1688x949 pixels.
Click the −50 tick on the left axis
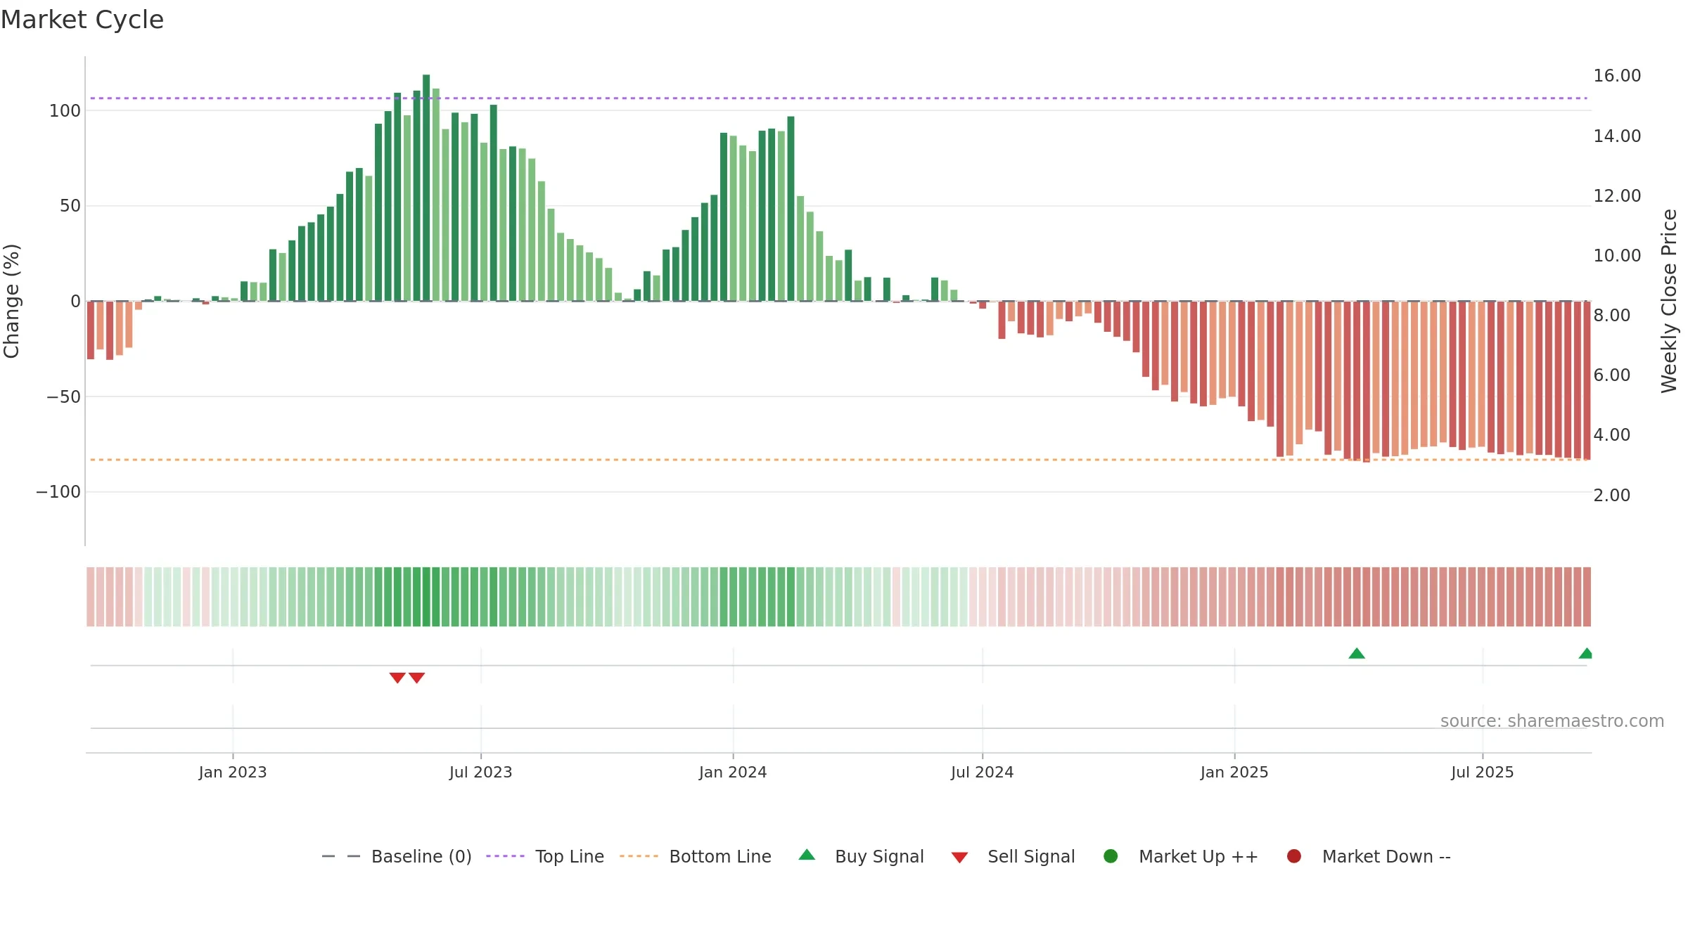click(x=63, y=397)
